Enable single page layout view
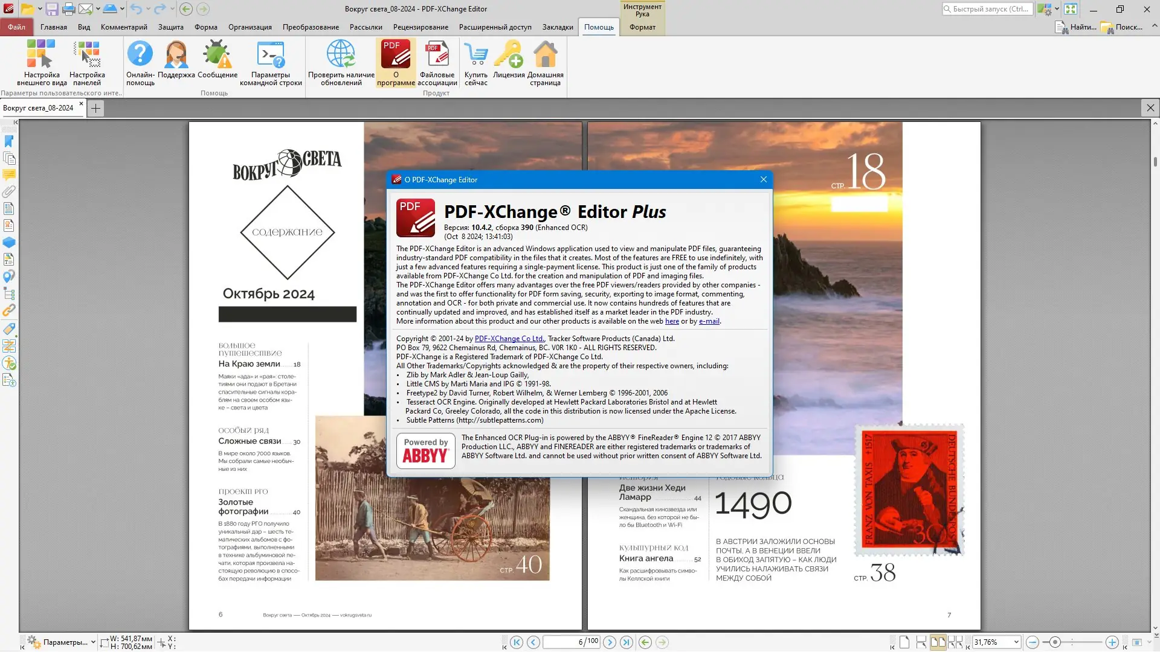The width and height of the screenshot is (1160, 652). (904, 642)
